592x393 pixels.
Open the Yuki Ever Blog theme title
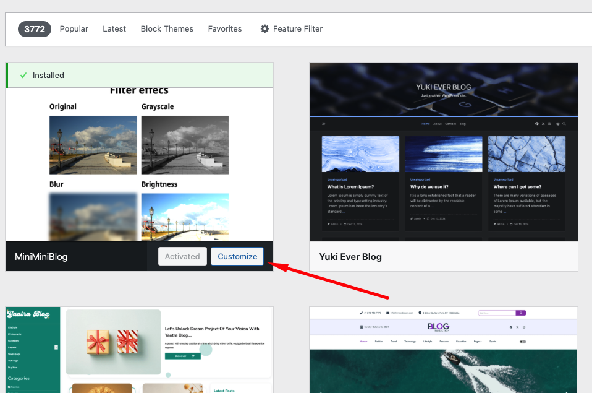350,256
